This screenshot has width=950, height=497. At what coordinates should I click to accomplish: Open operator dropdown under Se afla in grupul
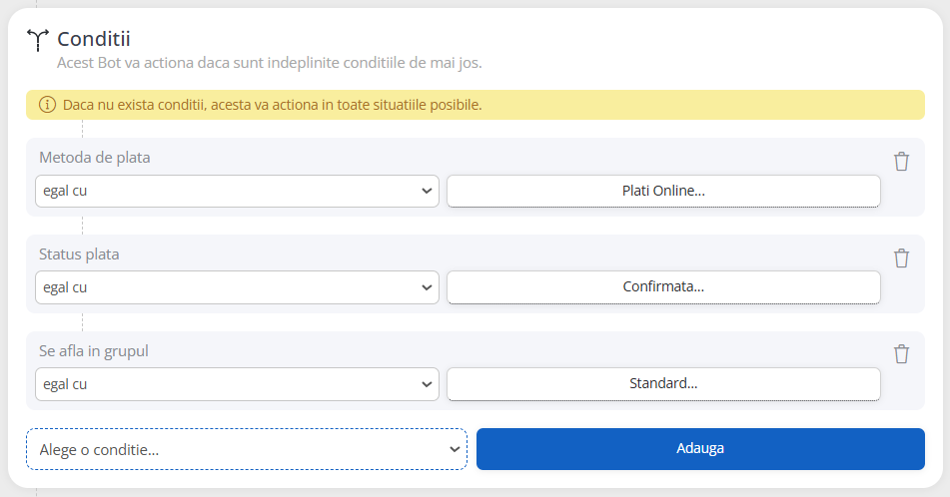(x=237, y=384)
